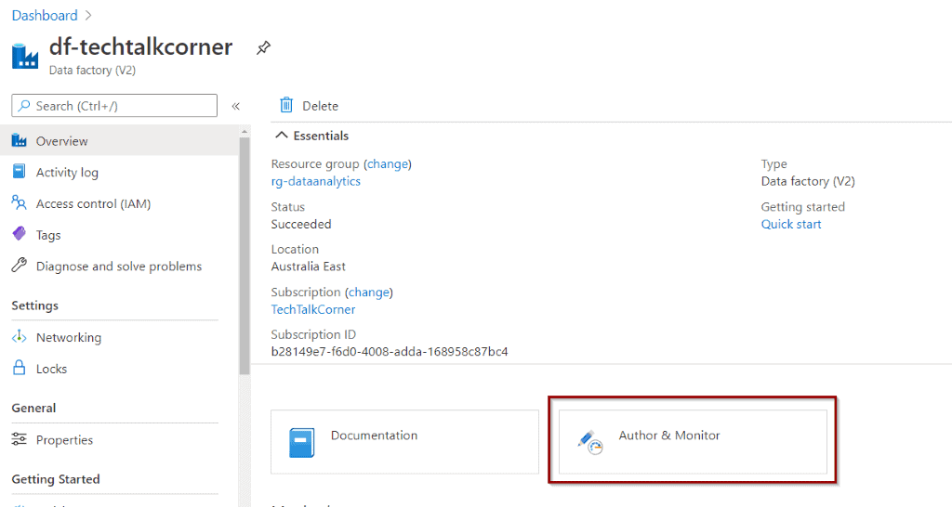
Task: Launch the Author & Monitor tile
Action: (693, 441)
